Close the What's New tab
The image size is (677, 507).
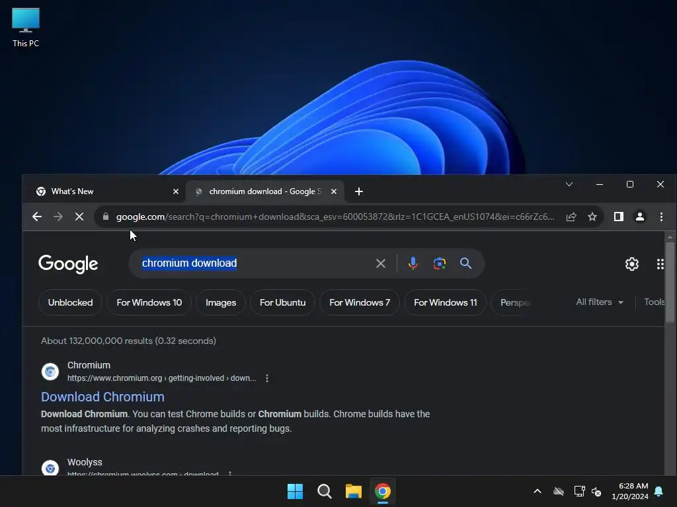tap(176, 191)
